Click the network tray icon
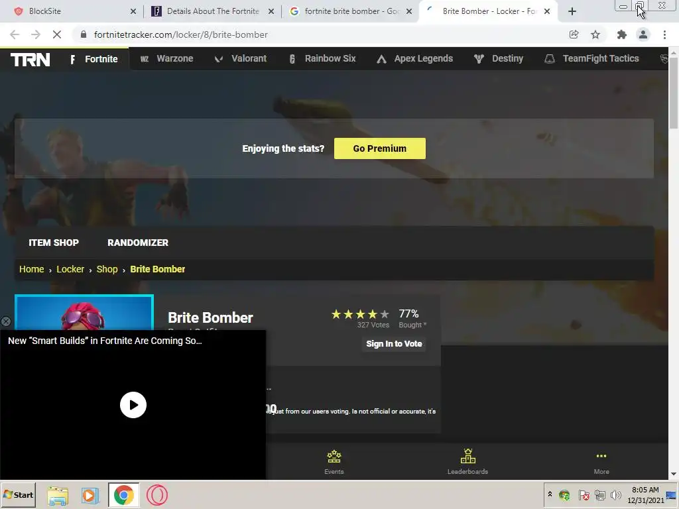This screenshot has width=679, height=509. 599,494
